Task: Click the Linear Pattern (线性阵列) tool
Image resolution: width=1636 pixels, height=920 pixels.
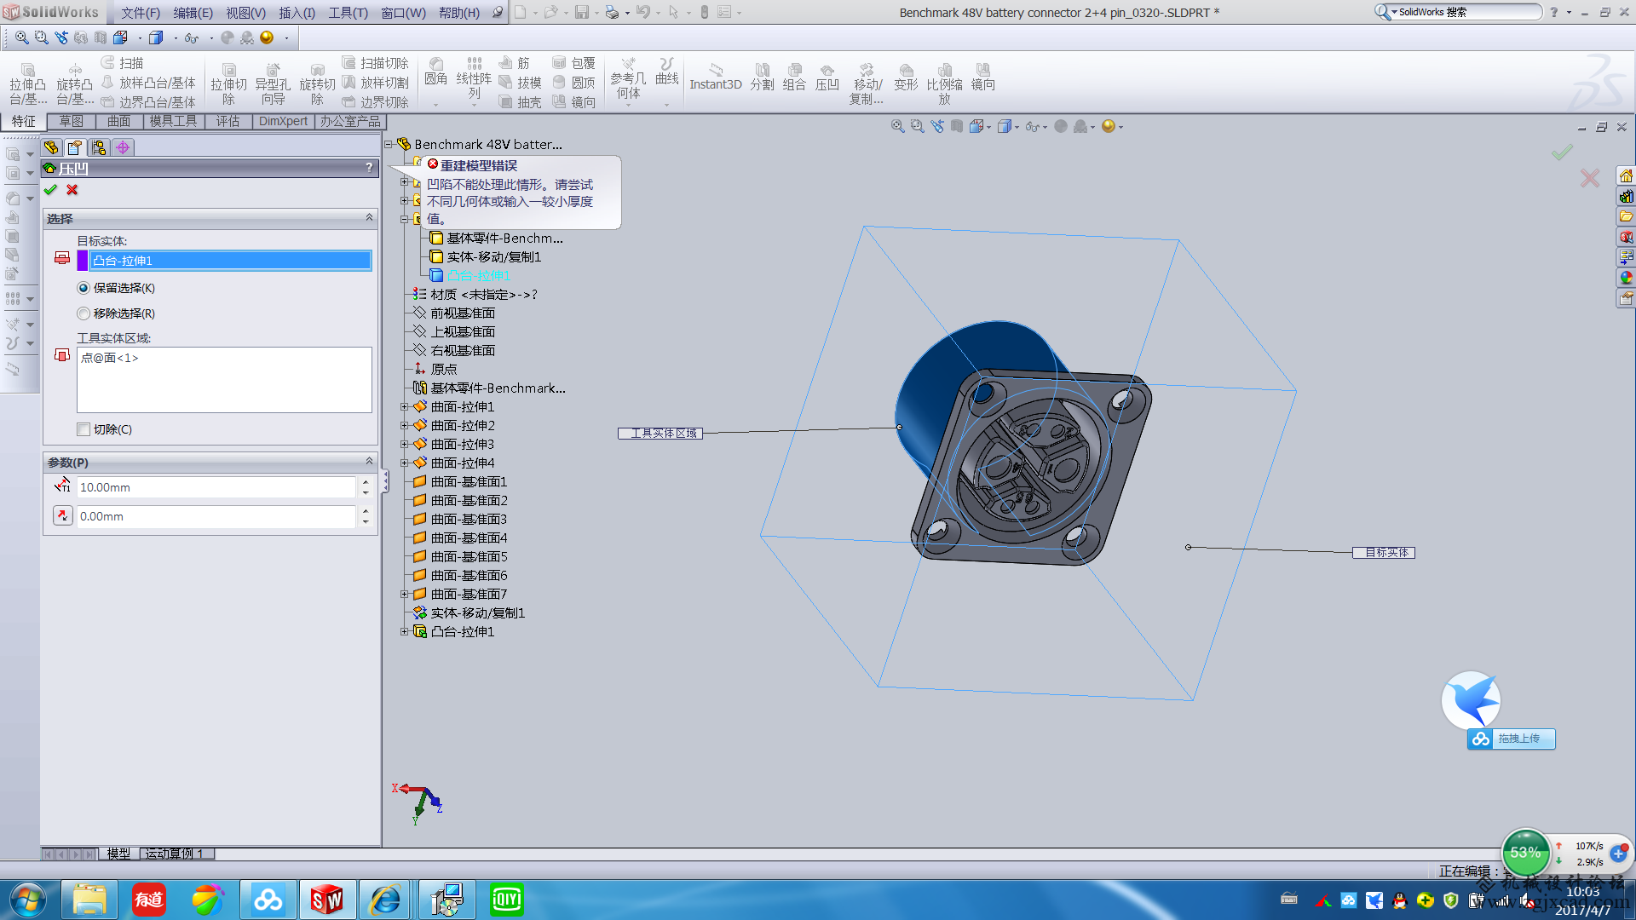Action: (x=474, y=78)
